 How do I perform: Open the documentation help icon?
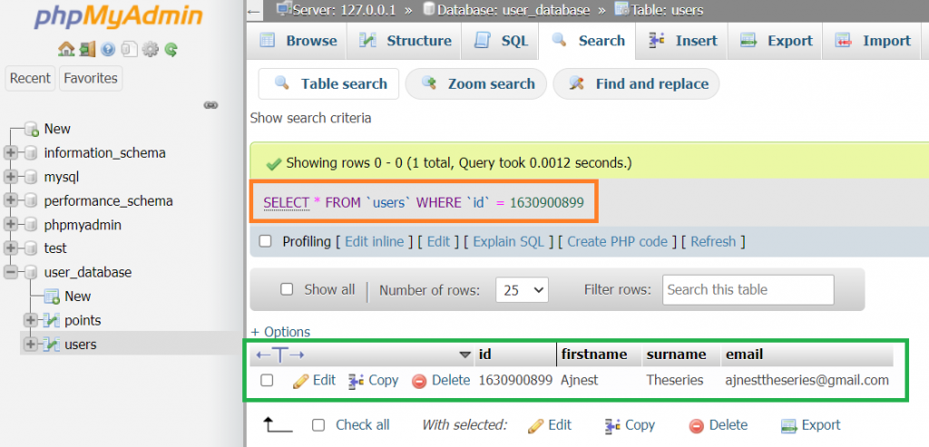108,49
